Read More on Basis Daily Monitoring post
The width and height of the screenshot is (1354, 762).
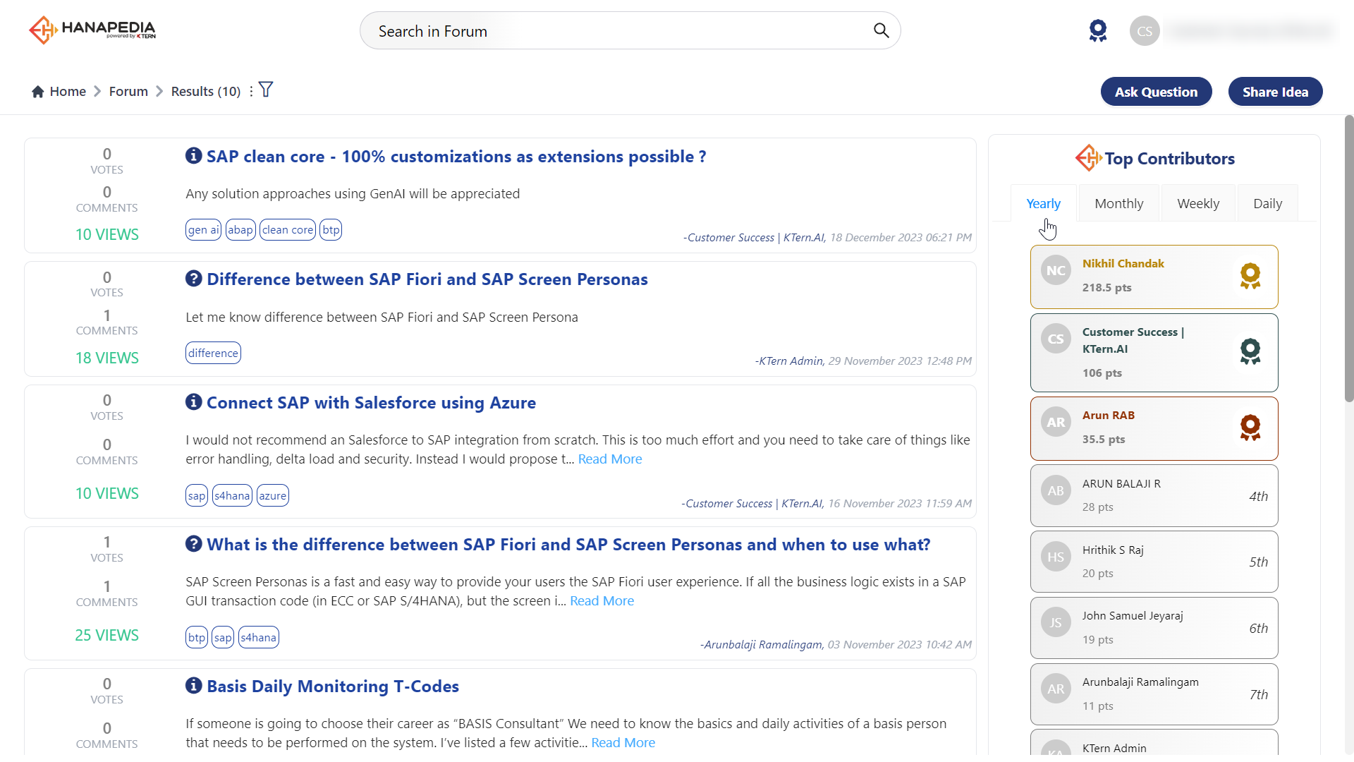[623, 743]
